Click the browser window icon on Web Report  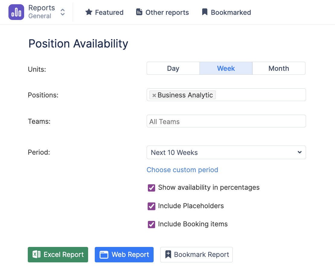[104, 255]
